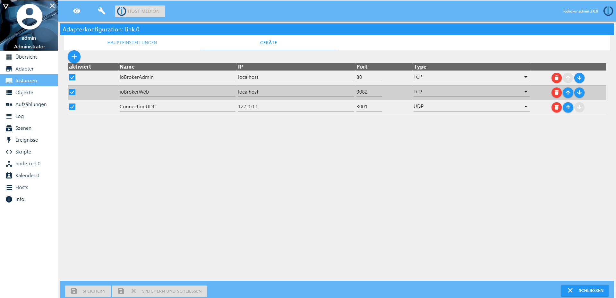Image resolution: width=616 pixels, height=298 pixels.
Task: Click the ioBrokerAdmin name field
Action: point(177,77)
